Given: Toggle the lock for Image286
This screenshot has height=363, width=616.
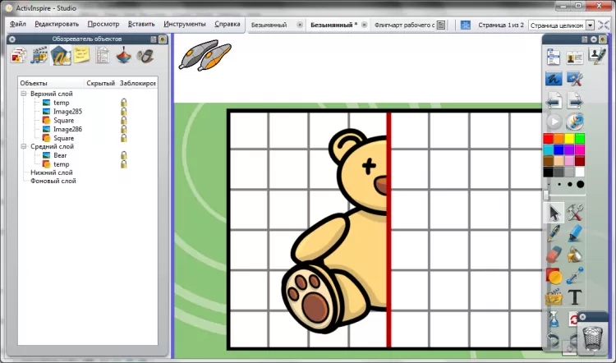Looking at the screenshot, I should [124, 129].
